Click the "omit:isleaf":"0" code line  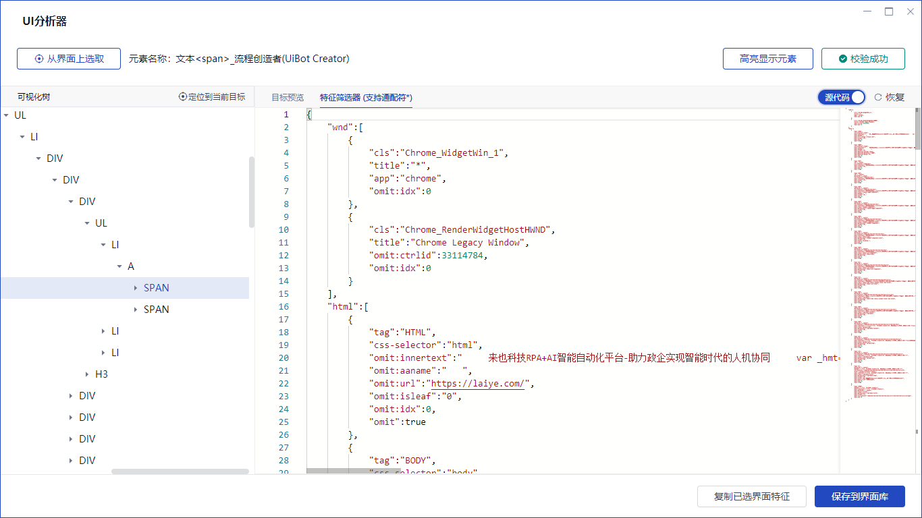click(415, 397)
